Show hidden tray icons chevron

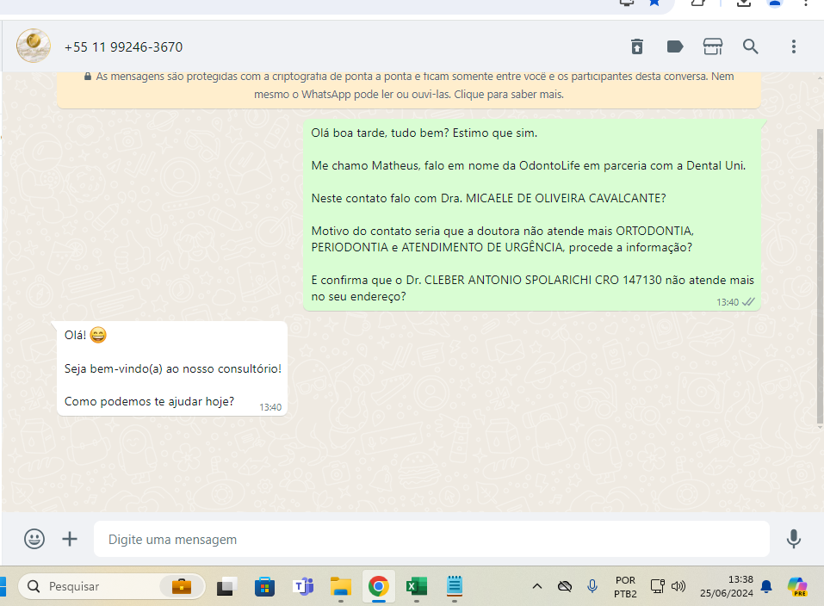pos(537,586)
